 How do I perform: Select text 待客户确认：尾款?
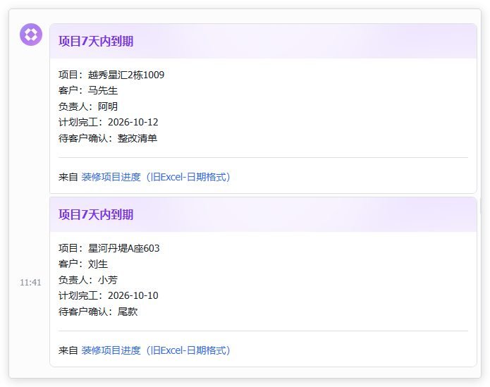[x=98, y=312]
